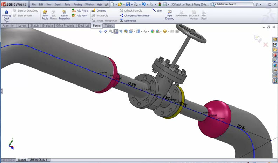Open the Help menu

99,5
